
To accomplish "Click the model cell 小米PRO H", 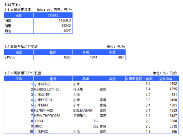I will (43, 100).
